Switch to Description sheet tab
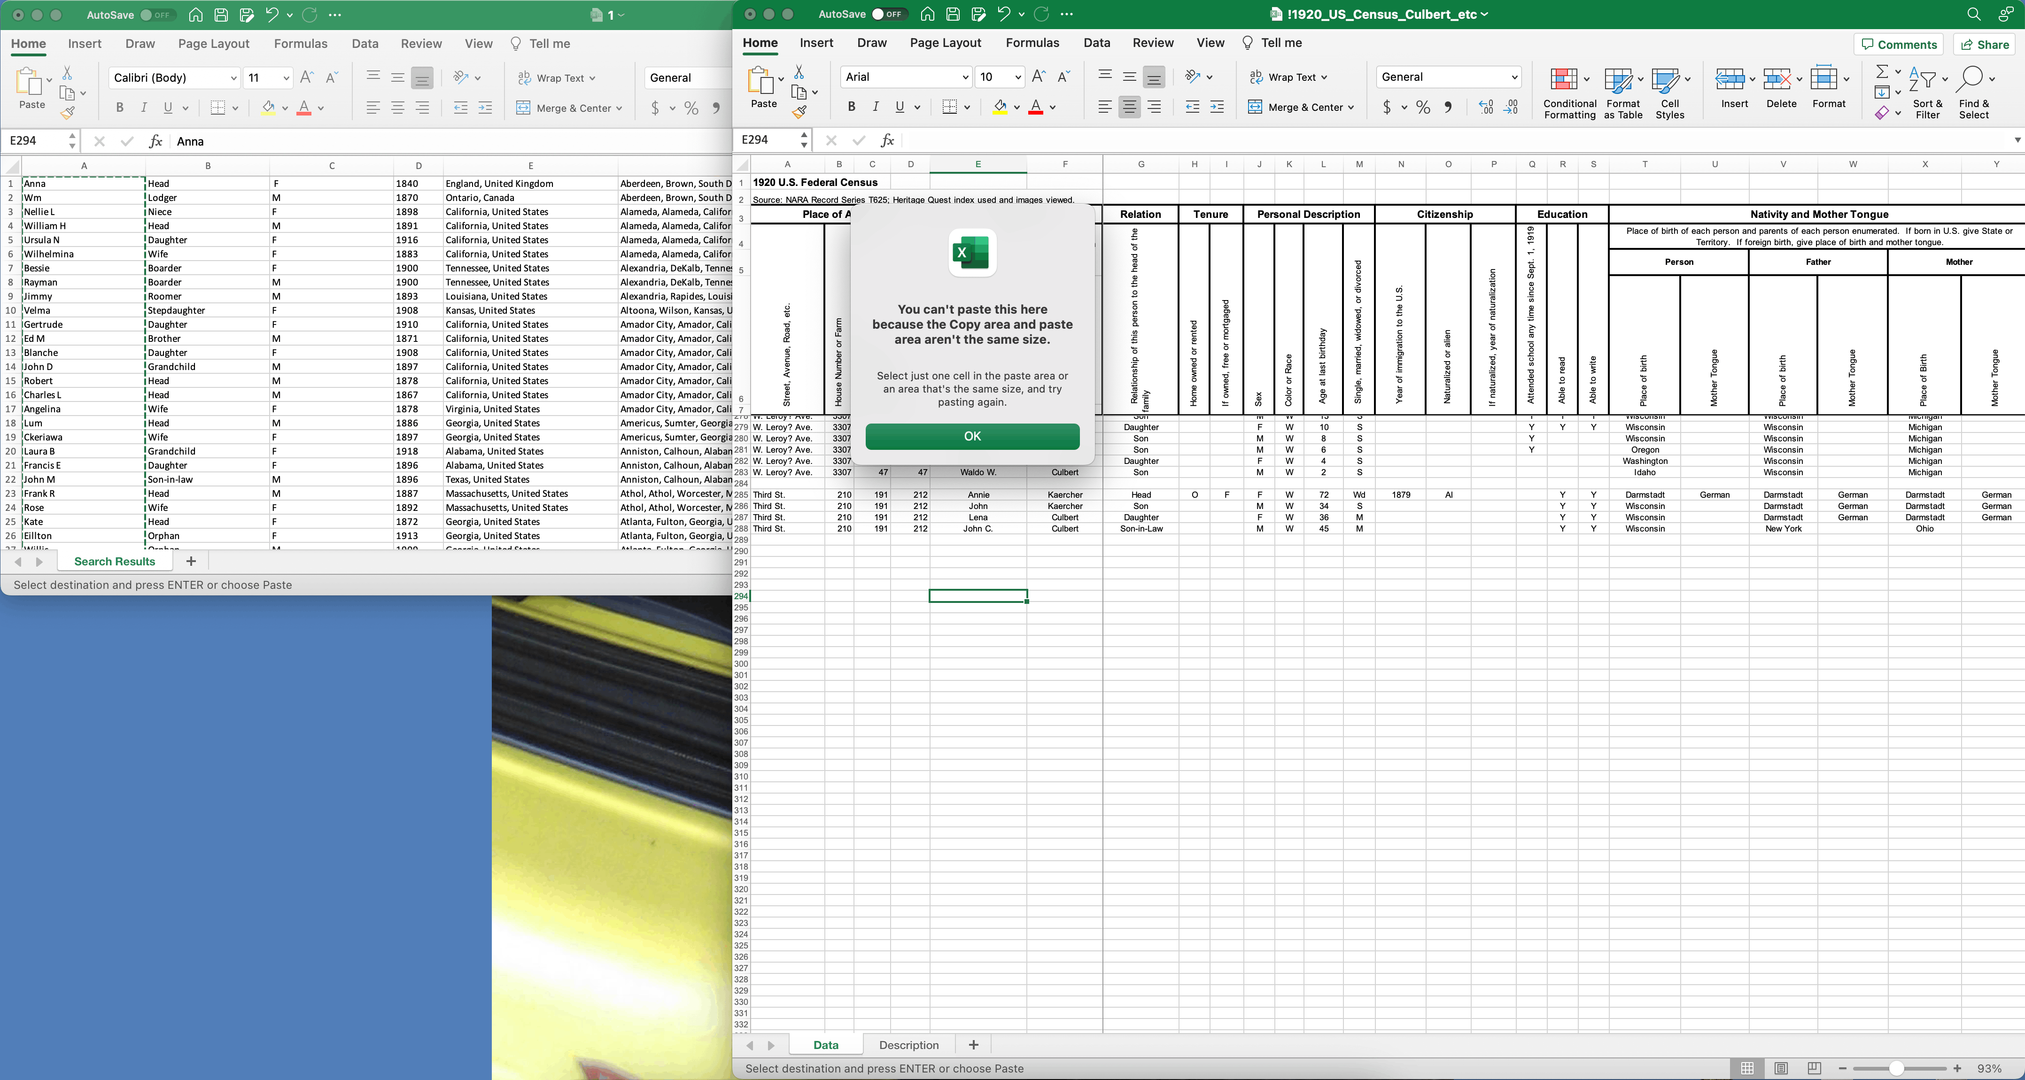2025x1080 pixels. point(909,1045)
